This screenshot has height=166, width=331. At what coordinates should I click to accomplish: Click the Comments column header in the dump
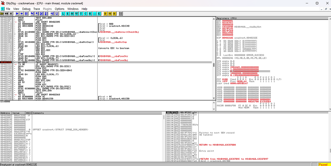(98, 113)
